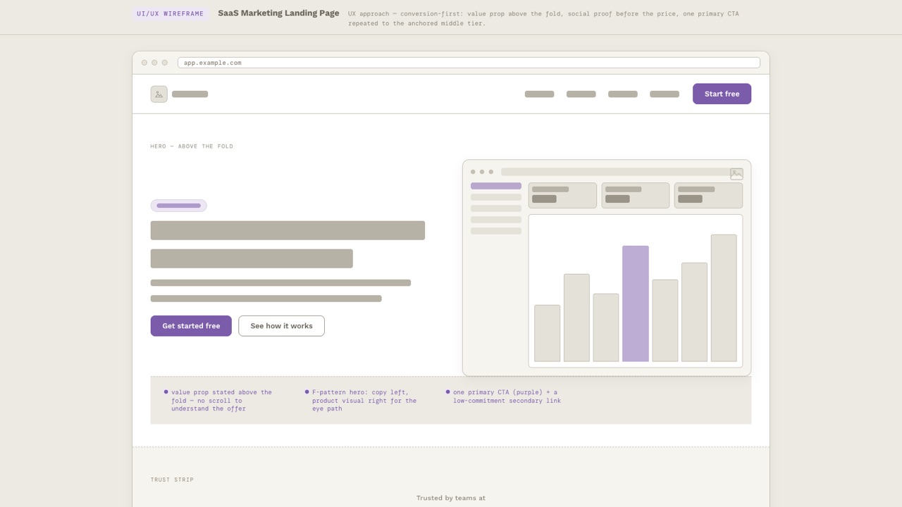This screenshot has height=507, width=902.
Task: Click the UX approach description text
Action: click(x=543, y=18)
